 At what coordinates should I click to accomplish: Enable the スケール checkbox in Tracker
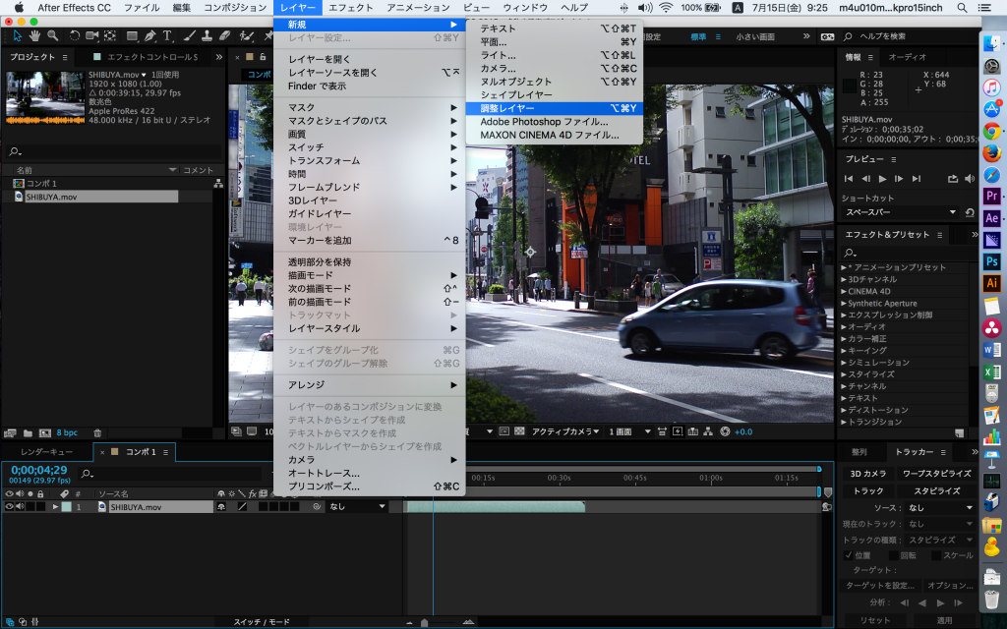pos(936,554)
